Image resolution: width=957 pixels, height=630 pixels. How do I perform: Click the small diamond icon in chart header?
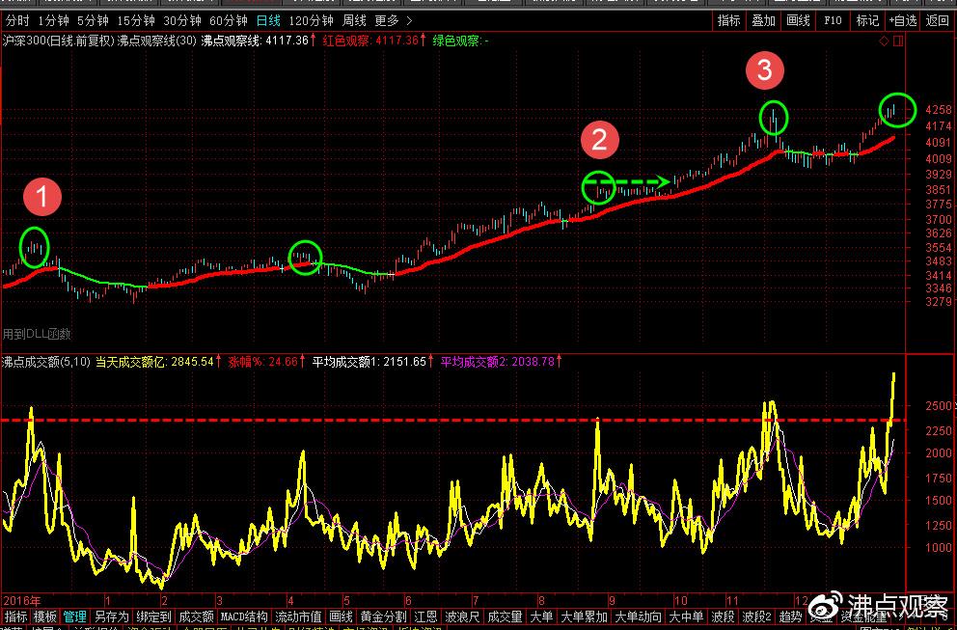click(883, 41)
